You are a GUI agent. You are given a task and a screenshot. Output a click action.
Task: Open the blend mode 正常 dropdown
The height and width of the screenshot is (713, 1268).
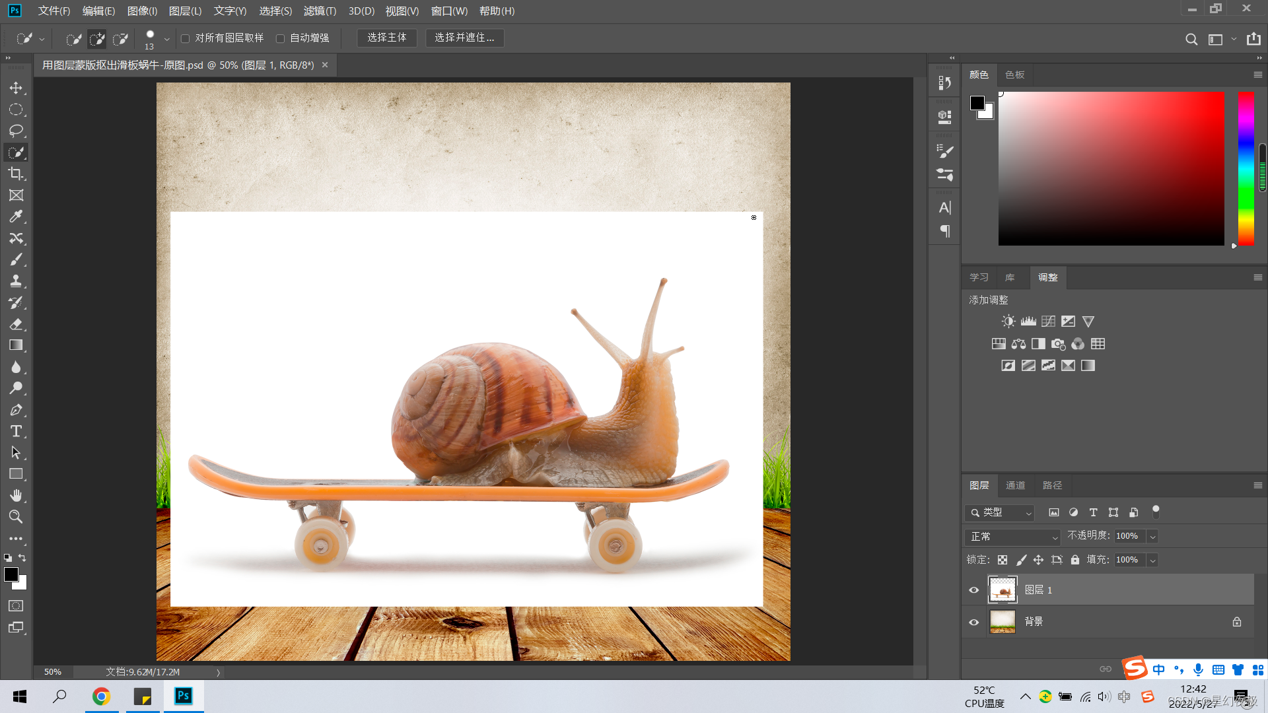point(1012,537)
